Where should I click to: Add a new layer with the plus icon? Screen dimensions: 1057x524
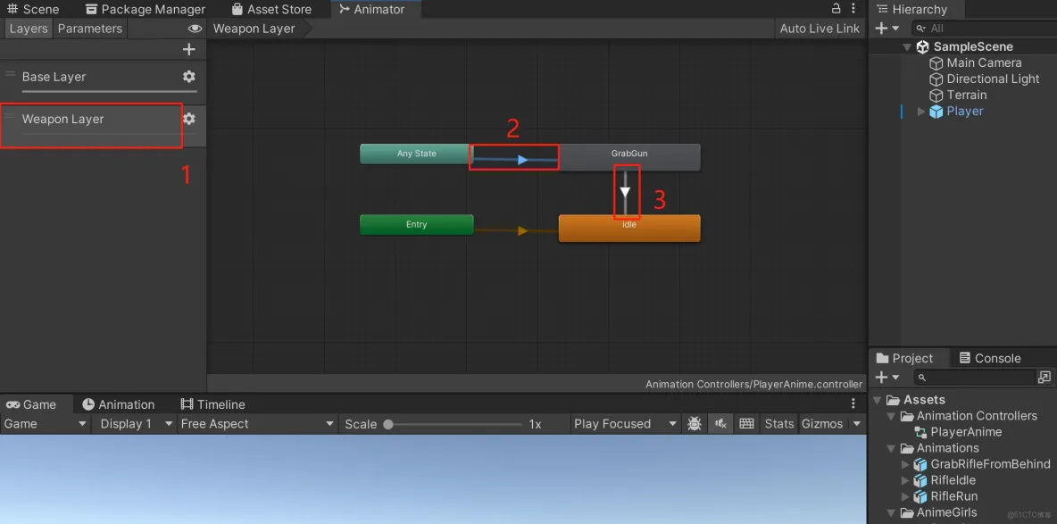click(188, 49)
